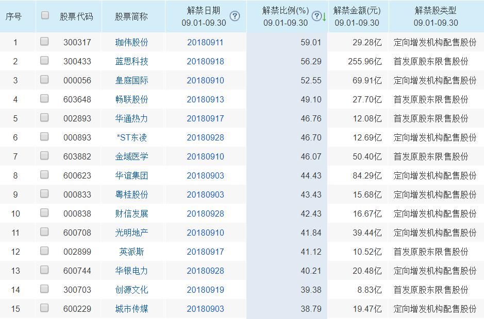
Task: Open date link 20180919
Action: tap(205, 290)
